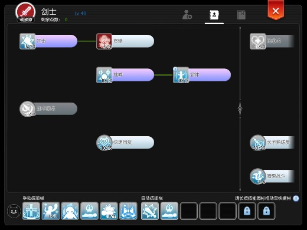Select the 狂击 purple skill label bar
This screenshot has width=307, height=230.
point(56,41)
